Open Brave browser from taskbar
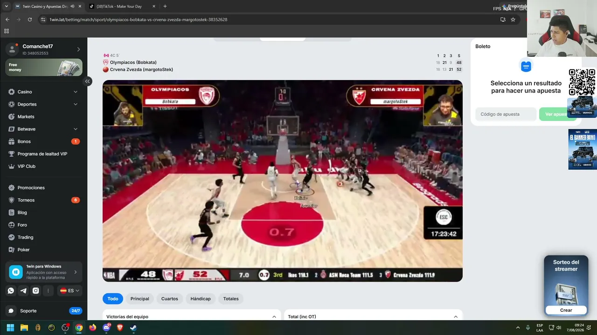Screen dimensions: 597x335 click(120, 328)
